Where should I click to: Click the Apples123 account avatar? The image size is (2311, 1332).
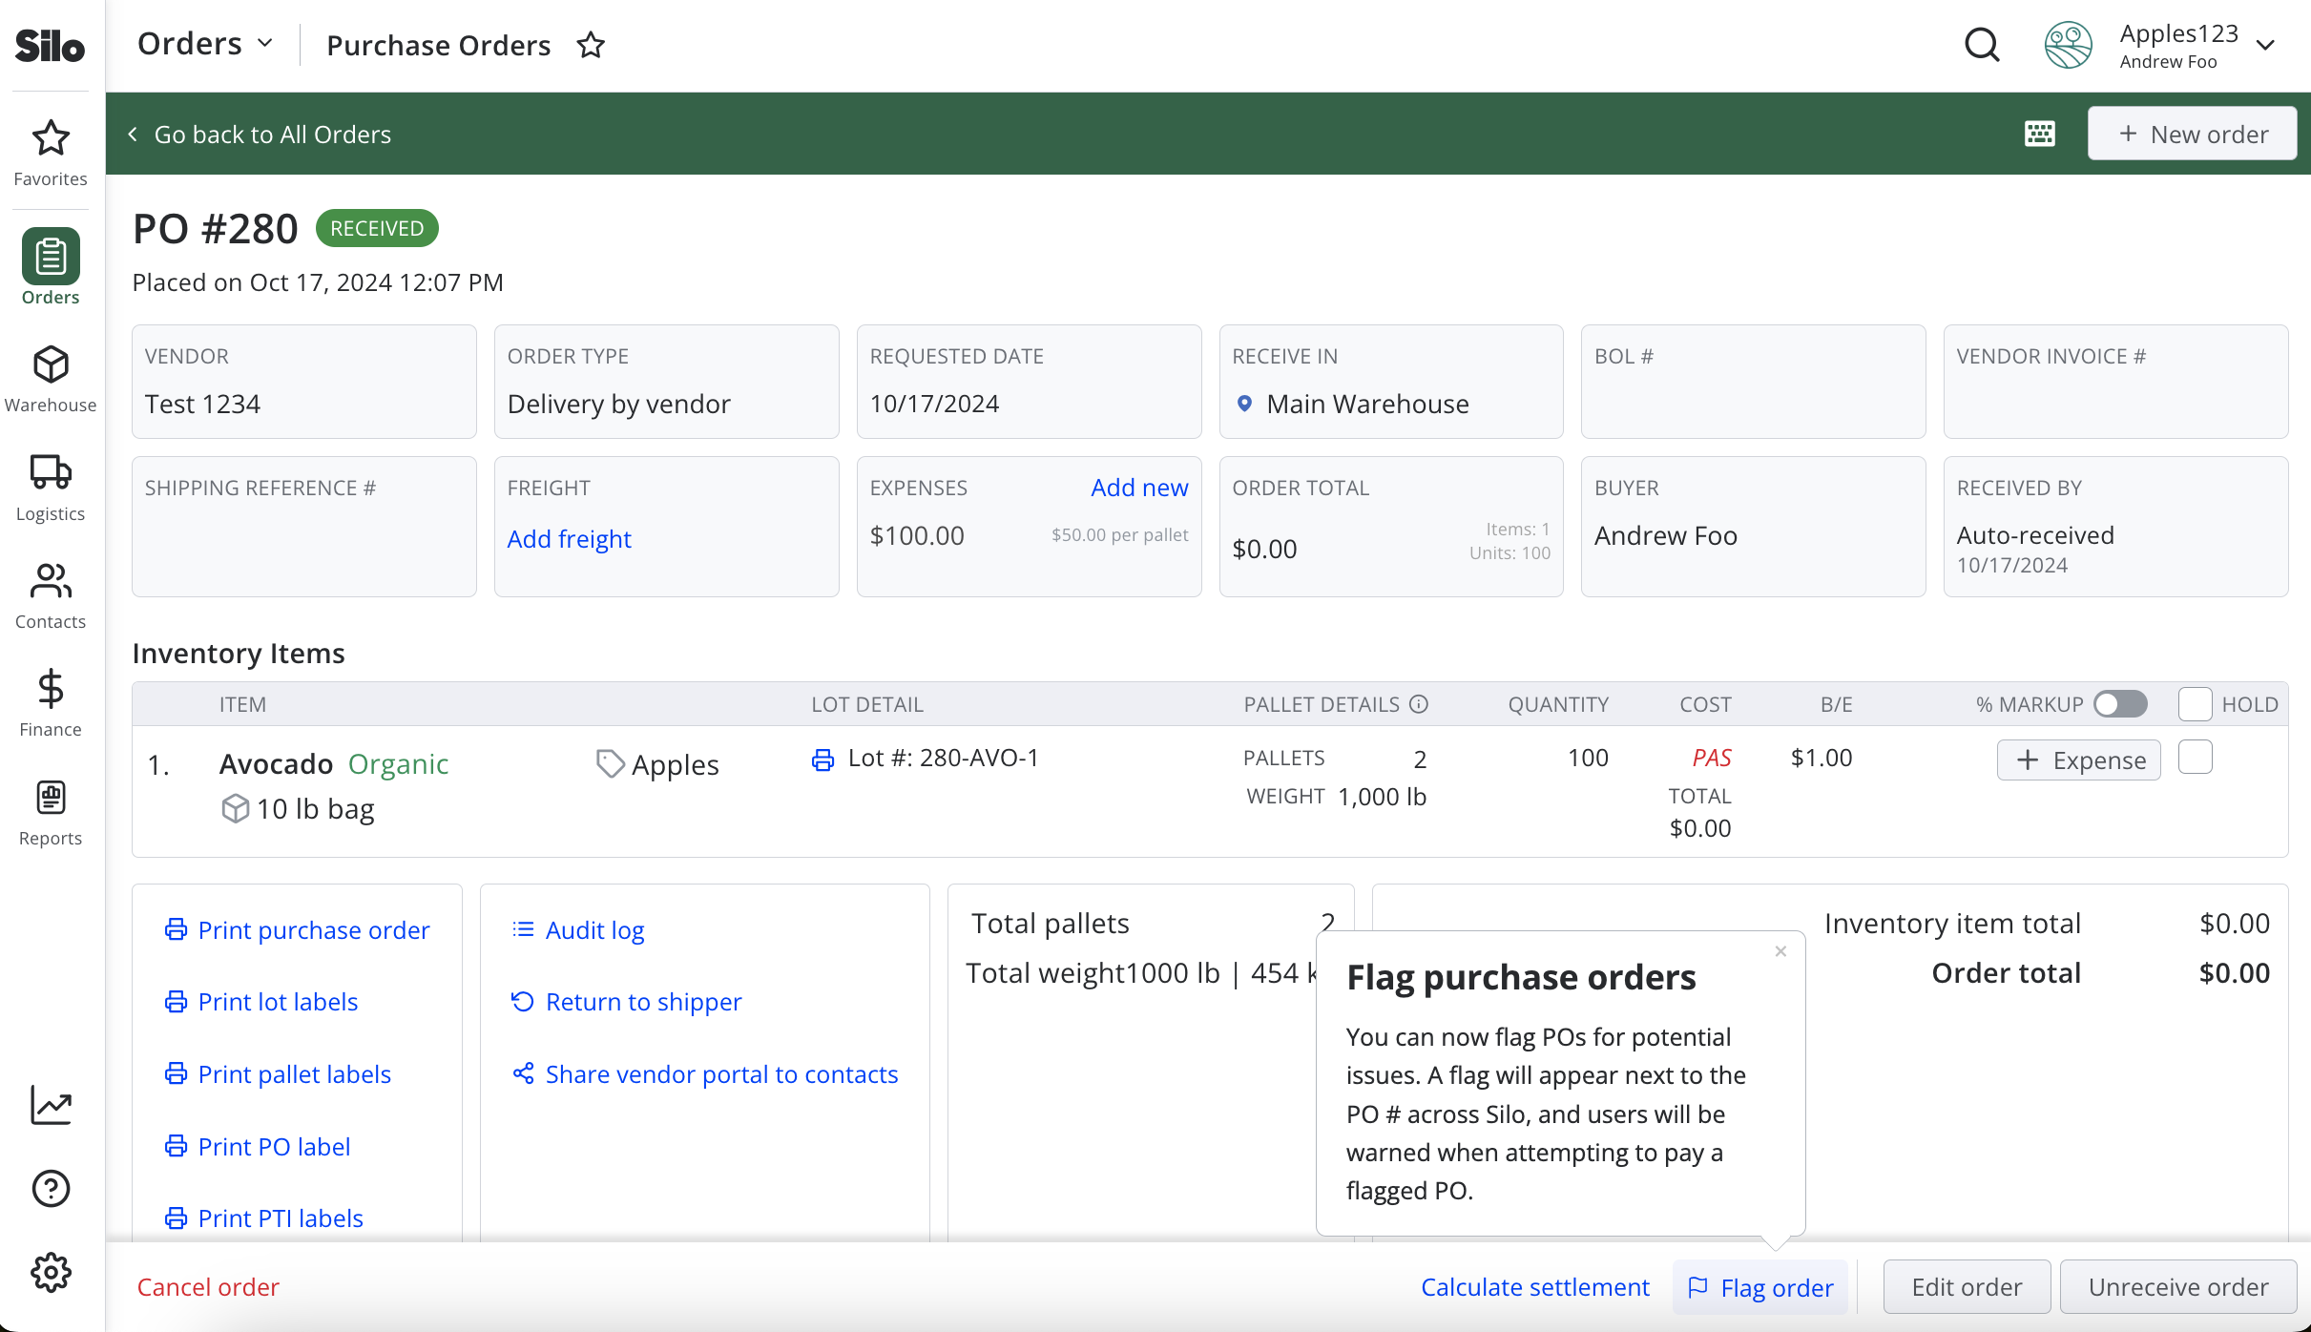[x=2068, y=45]
